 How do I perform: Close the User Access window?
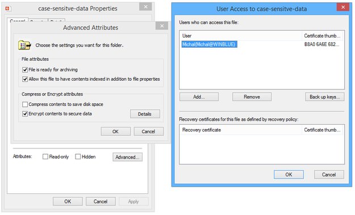click(x=343, y=7)
